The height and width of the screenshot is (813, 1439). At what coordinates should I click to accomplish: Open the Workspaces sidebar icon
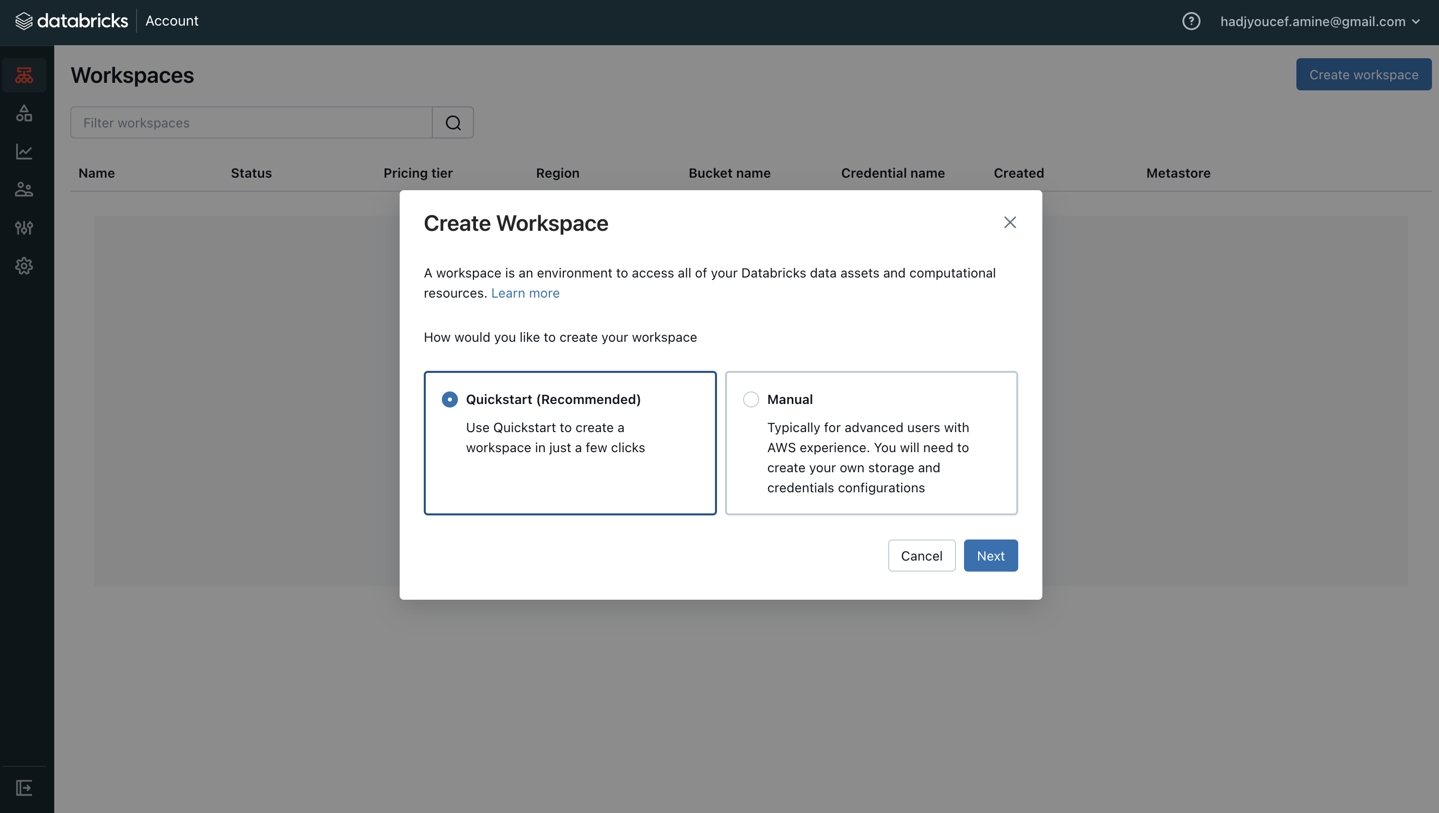point(24,75)
